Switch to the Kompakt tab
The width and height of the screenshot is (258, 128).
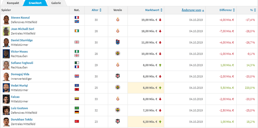coord(13,3)
